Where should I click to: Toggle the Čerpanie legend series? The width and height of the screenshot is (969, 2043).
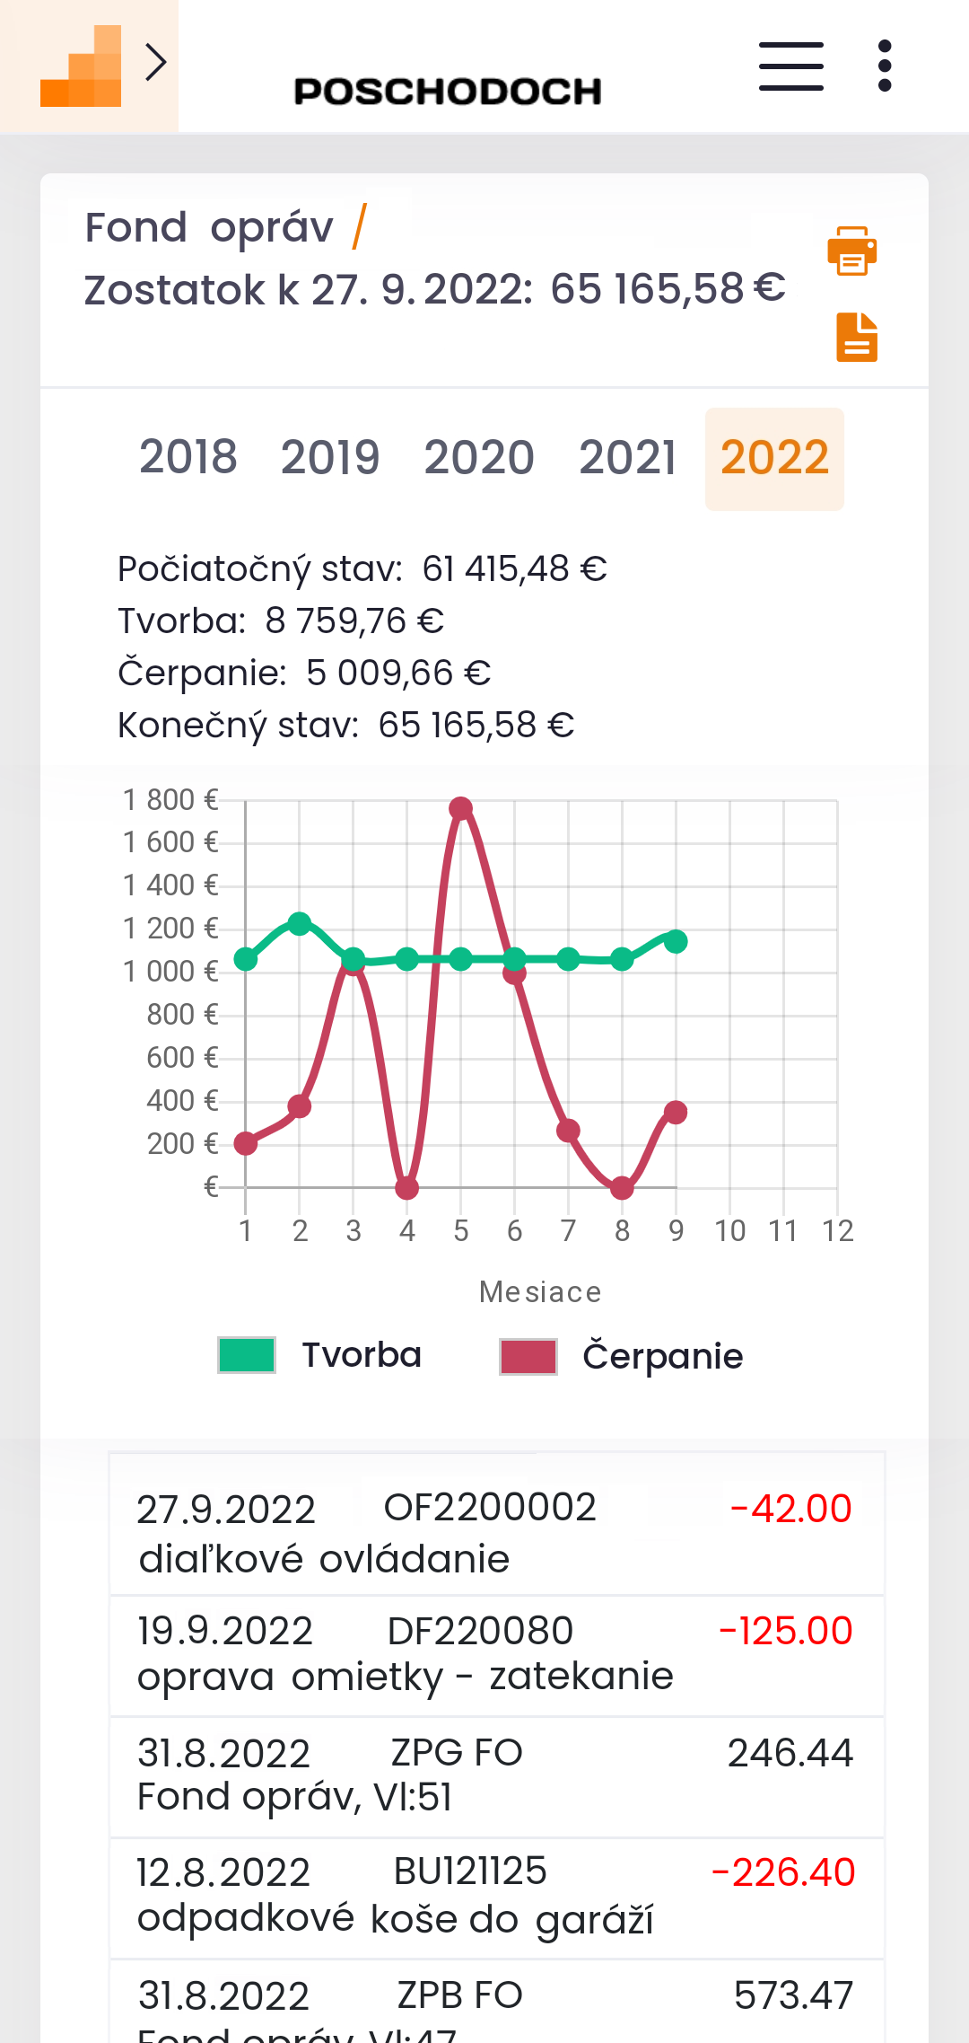662,1356
